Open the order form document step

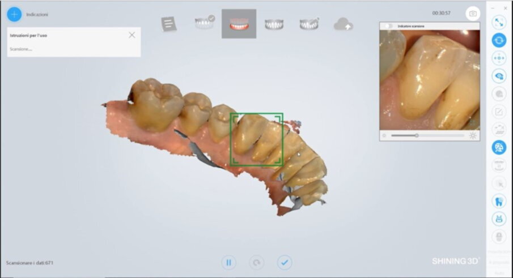click(169, 24)
